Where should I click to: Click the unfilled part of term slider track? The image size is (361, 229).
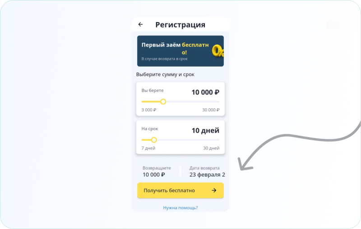[x=188, y=140]
